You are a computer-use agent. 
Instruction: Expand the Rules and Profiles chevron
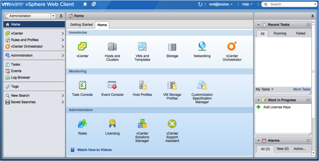[63, 40]
